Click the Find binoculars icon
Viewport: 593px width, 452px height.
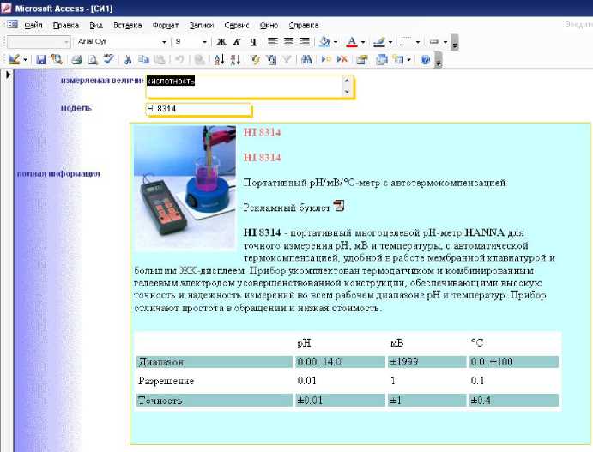pyautogui.click(x=306, y=60)
